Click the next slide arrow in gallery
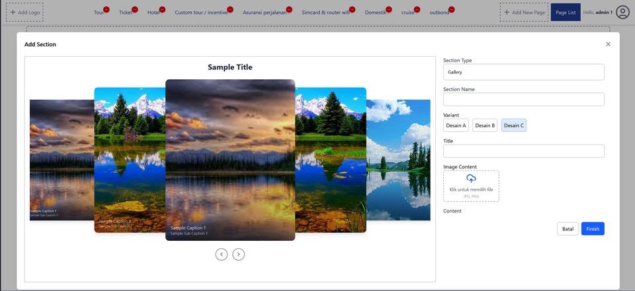This screenshot has height=291, width=635. 239,254
